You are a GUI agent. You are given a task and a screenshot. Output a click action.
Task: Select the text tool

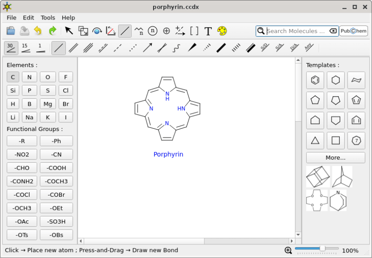point(208,31)
